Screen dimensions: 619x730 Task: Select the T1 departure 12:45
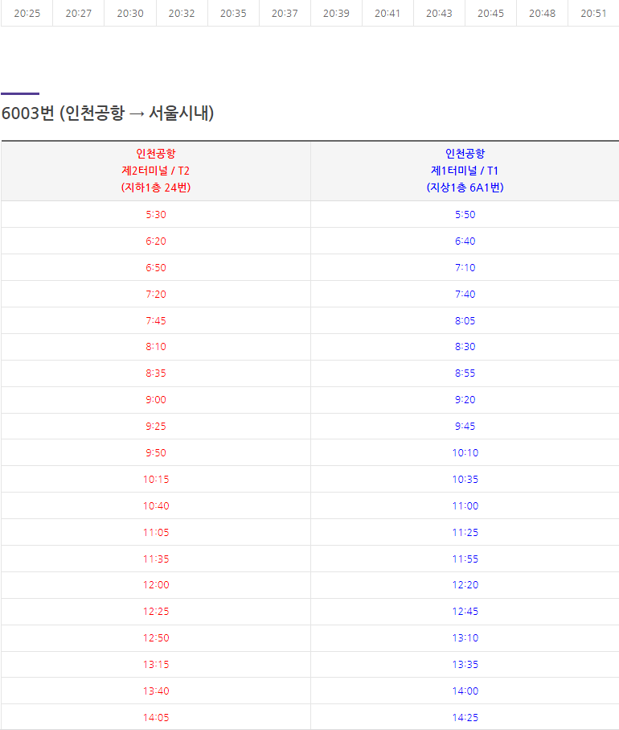click(x=465, y=611)
